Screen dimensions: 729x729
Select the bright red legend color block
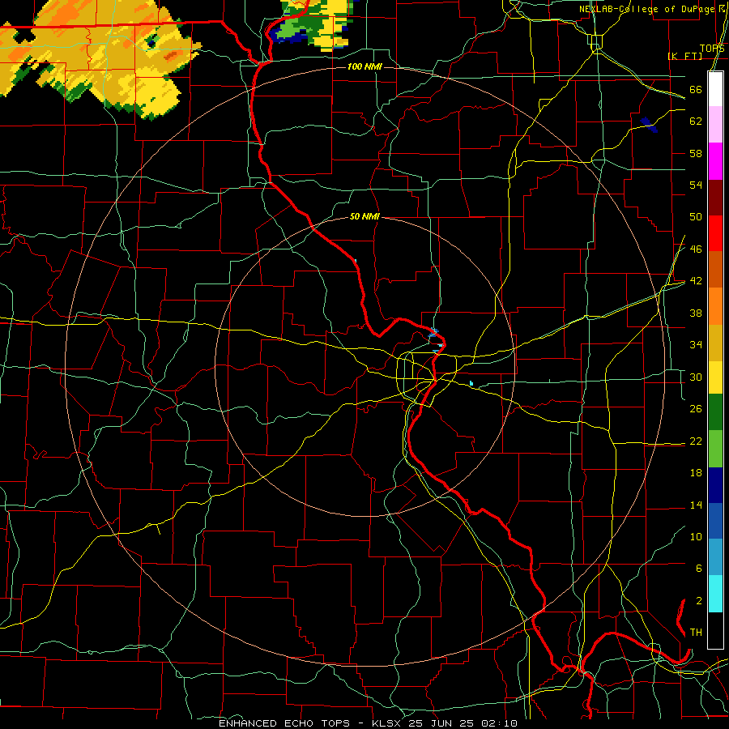pos(715,233)
